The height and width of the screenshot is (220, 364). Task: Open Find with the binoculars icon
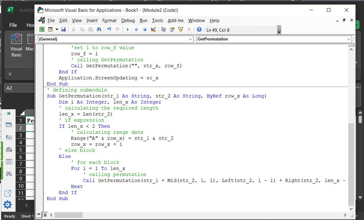tap(99, 30)
